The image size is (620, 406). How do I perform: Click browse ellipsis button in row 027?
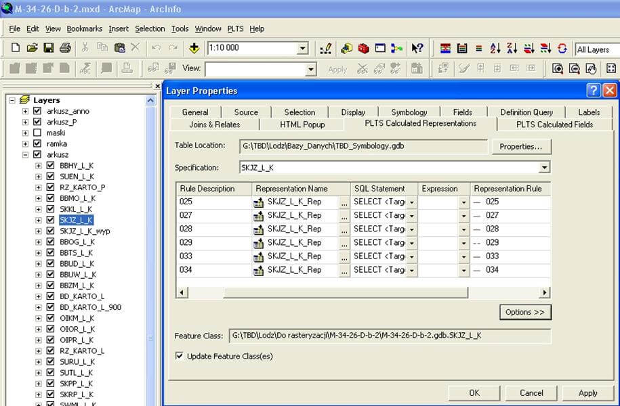tap(344, 217)
